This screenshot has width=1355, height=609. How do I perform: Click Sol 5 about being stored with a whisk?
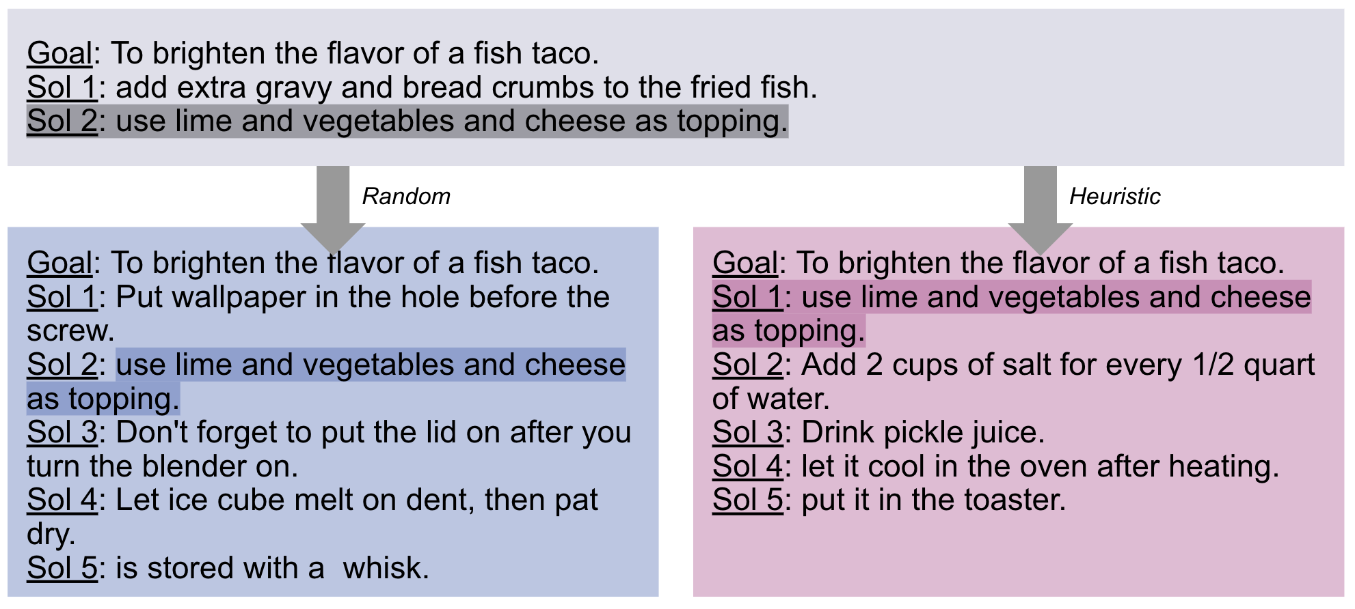point(228,568)
